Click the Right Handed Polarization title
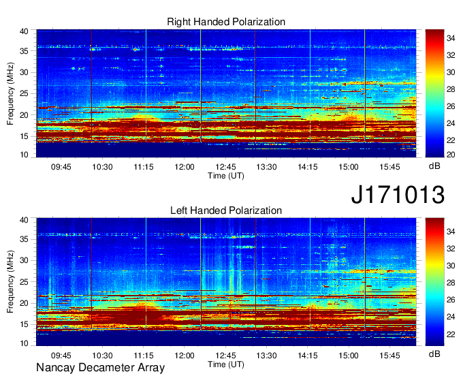Viewport: 463px width, 376px height. (226, 22)
